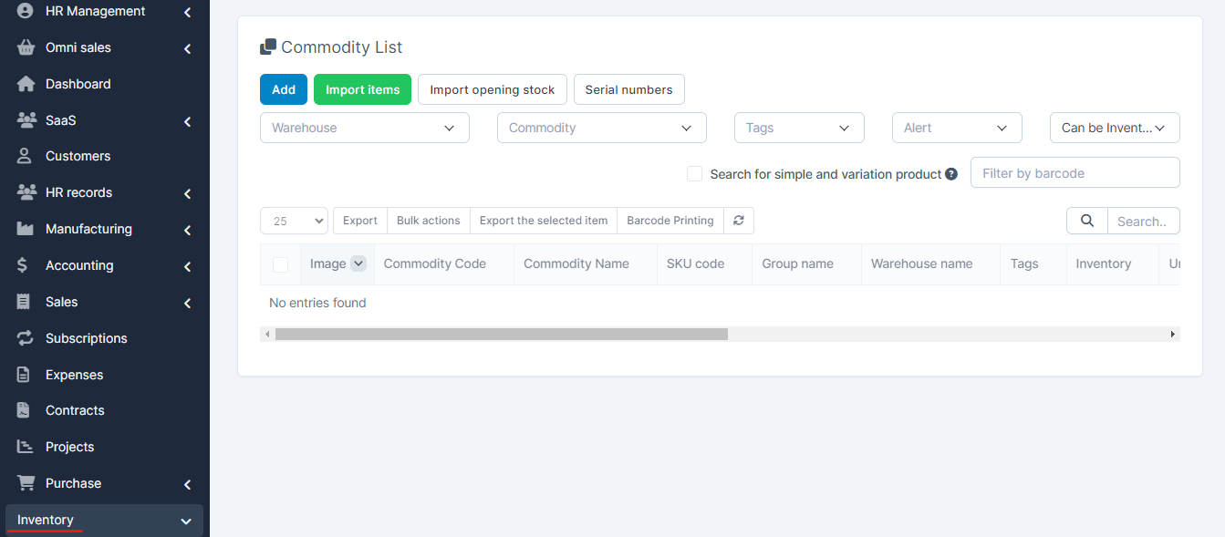Open Customers in the sidebar
1225x537 pixels.
coord(78,156)
